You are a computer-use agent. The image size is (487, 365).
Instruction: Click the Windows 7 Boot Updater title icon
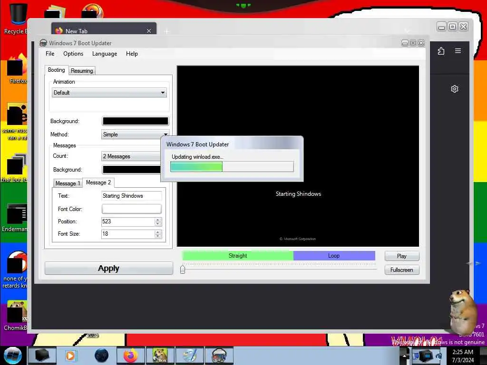click(43, 43)
